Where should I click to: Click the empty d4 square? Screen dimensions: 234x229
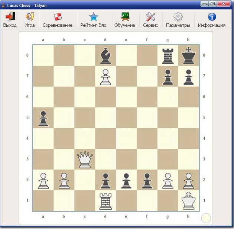pyautogui.click(x=105, y=138)
